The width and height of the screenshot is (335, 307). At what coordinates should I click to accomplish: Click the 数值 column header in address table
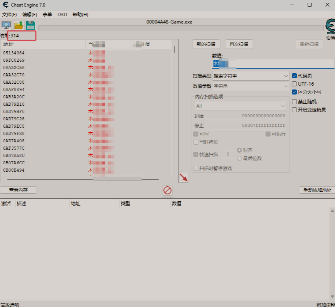(176, 204)
